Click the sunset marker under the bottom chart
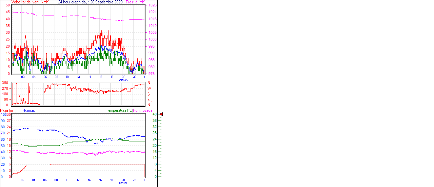The height and width of the screenshot is (187, 434). click(123, 183)
